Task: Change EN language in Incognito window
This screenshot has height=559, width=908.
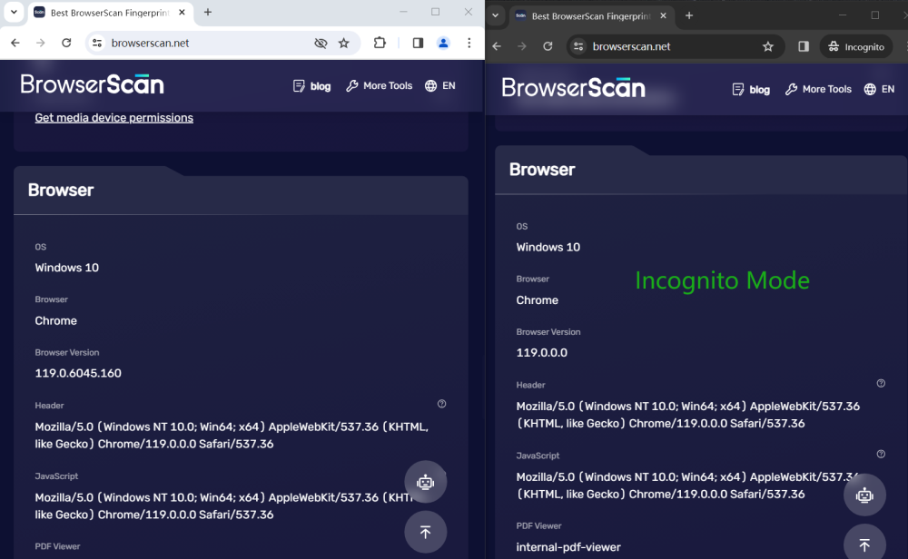Action: (879, 89)
